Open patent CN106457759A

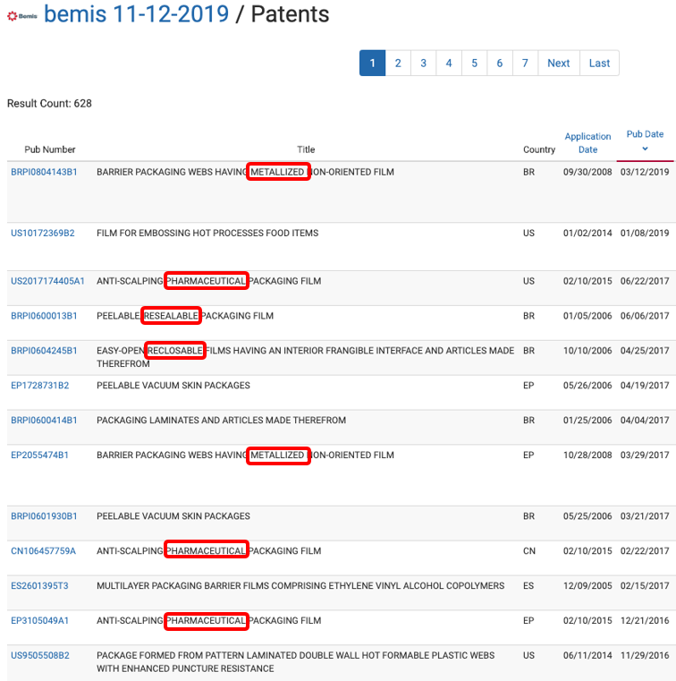tap(44, 550)
